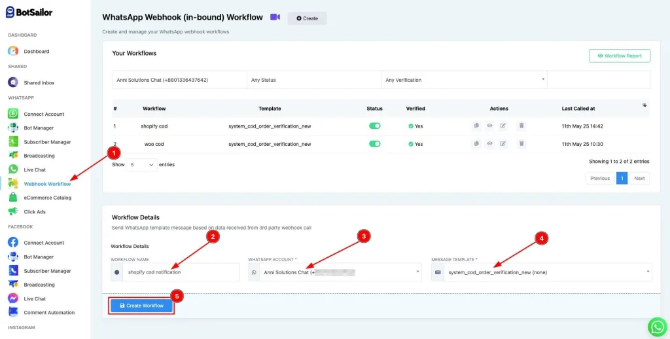This screenshot has width=670, height=339.
Task: Copy the woo cod workflow
Action: [x=476, y=143]
